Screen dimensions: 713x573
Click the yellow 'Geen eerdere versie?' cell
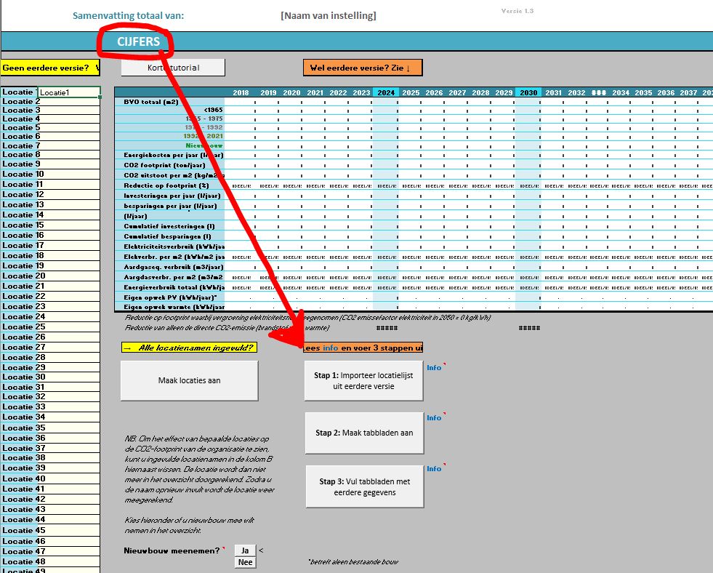tap(49, 68)
